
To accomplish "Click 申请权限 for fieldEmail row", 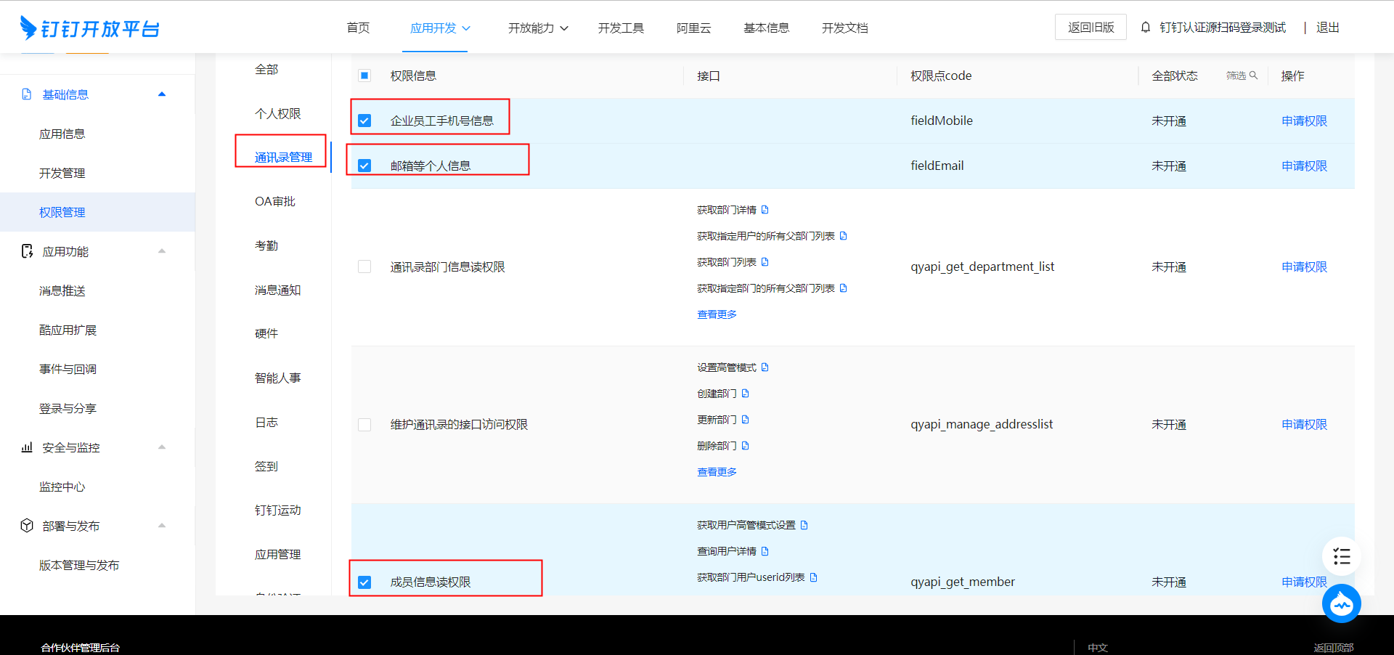I will coord(1304,166).
